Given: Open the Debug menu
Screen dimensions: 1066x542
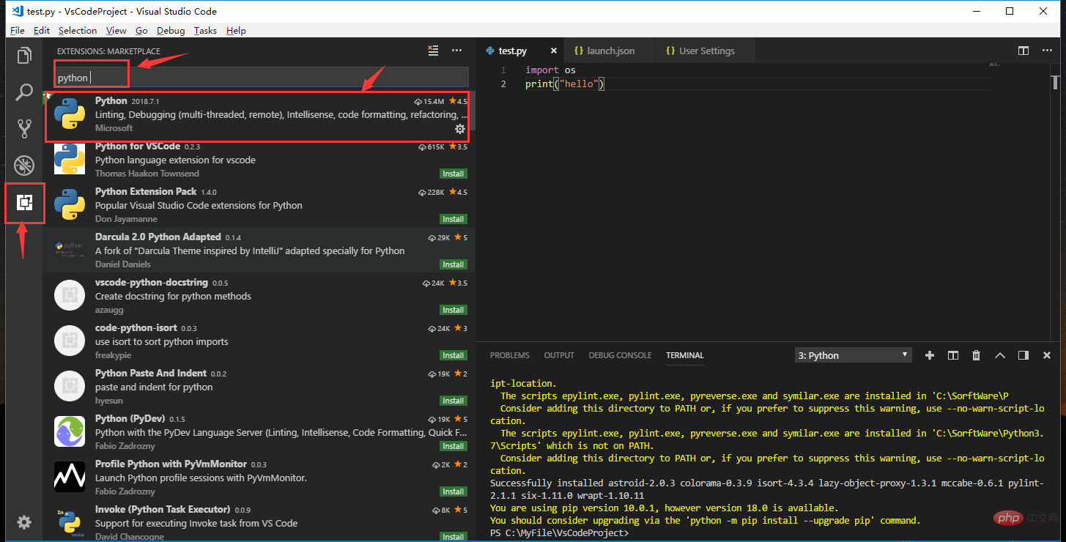Looking at the screenshot, I should tap(171, 30).
